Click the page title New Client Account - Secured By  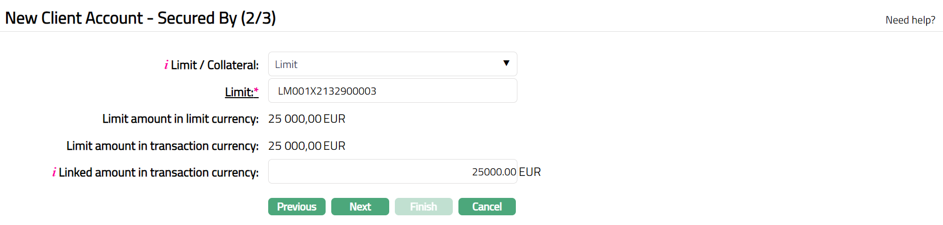point(141,18)
